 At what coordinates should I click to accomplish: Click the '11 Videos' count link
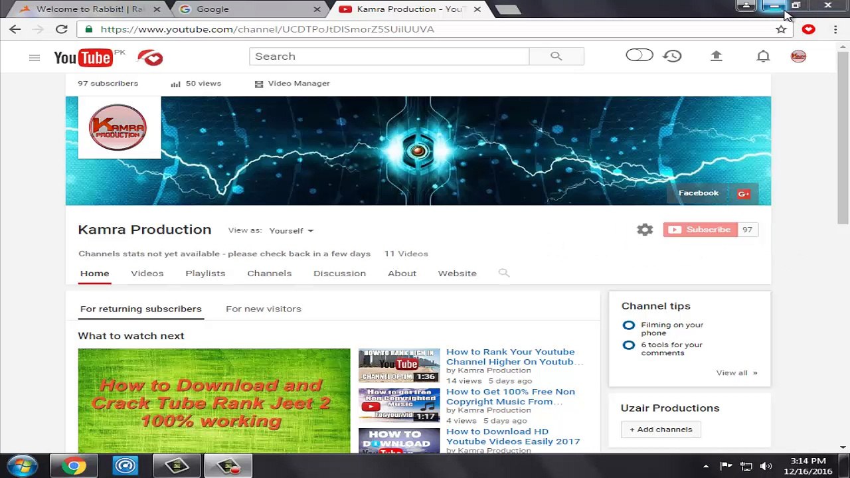[x=406, y=254]
